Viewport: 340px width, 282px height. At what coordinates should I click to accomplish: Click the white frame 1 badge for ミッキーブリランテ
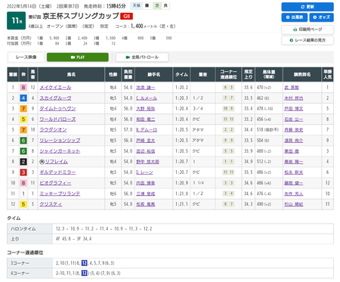[x=23, y=194]
